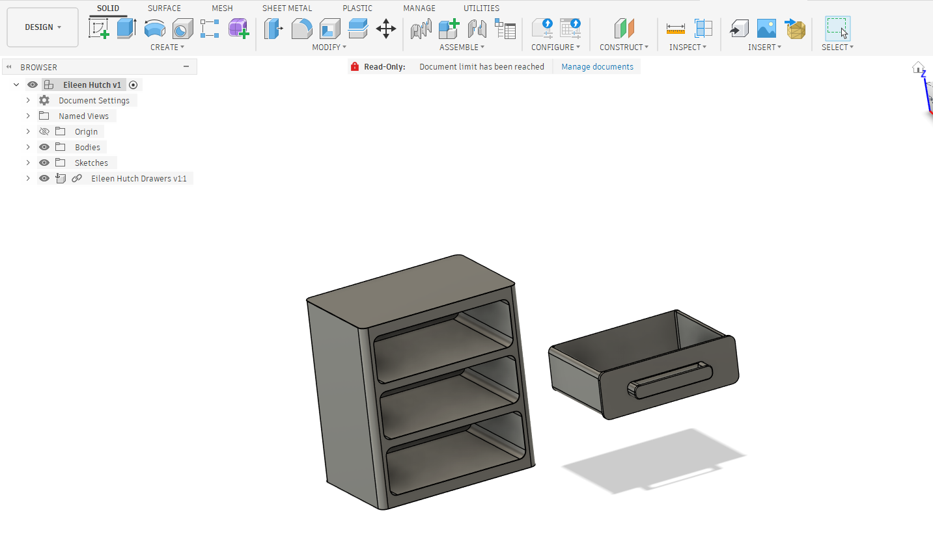Switch to the SHEET METAL tab

(287, 8)
